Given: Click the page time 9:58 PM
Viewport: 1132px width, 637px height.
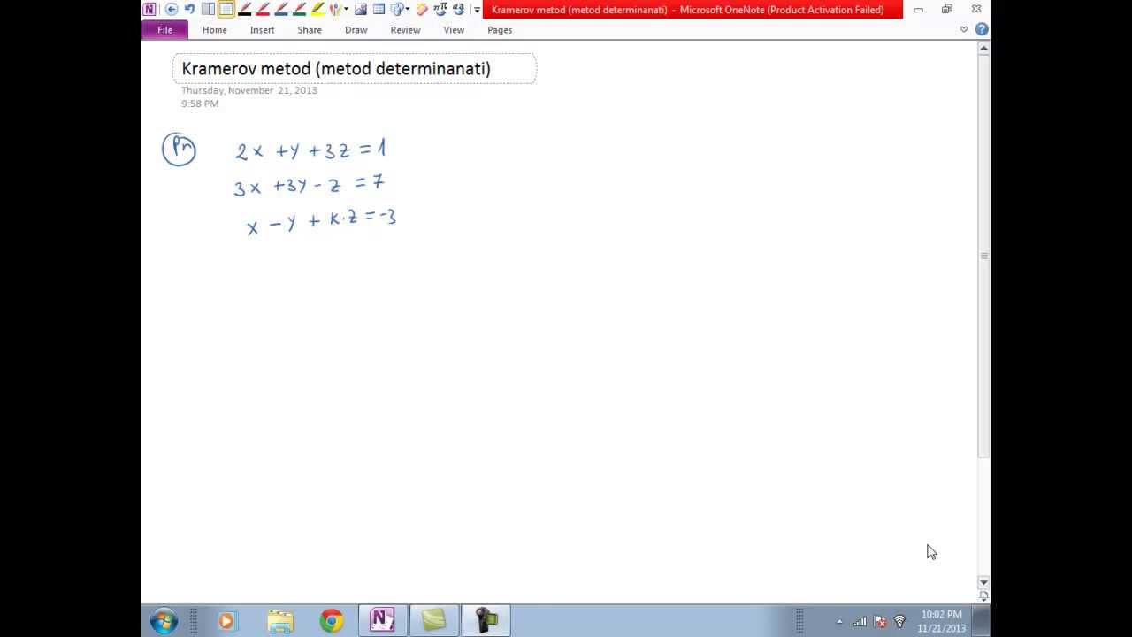Looking at the screenshot, I should (x=200, y=104).
